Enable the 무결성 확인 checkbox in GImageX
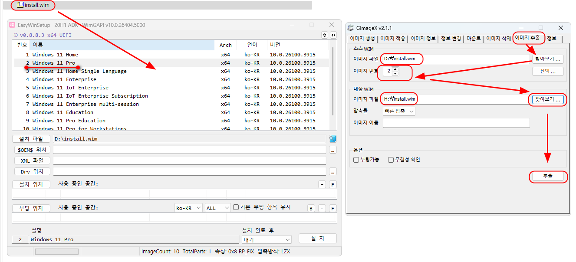576x262 pixels. pyautogui.click(x=391, y=160)
